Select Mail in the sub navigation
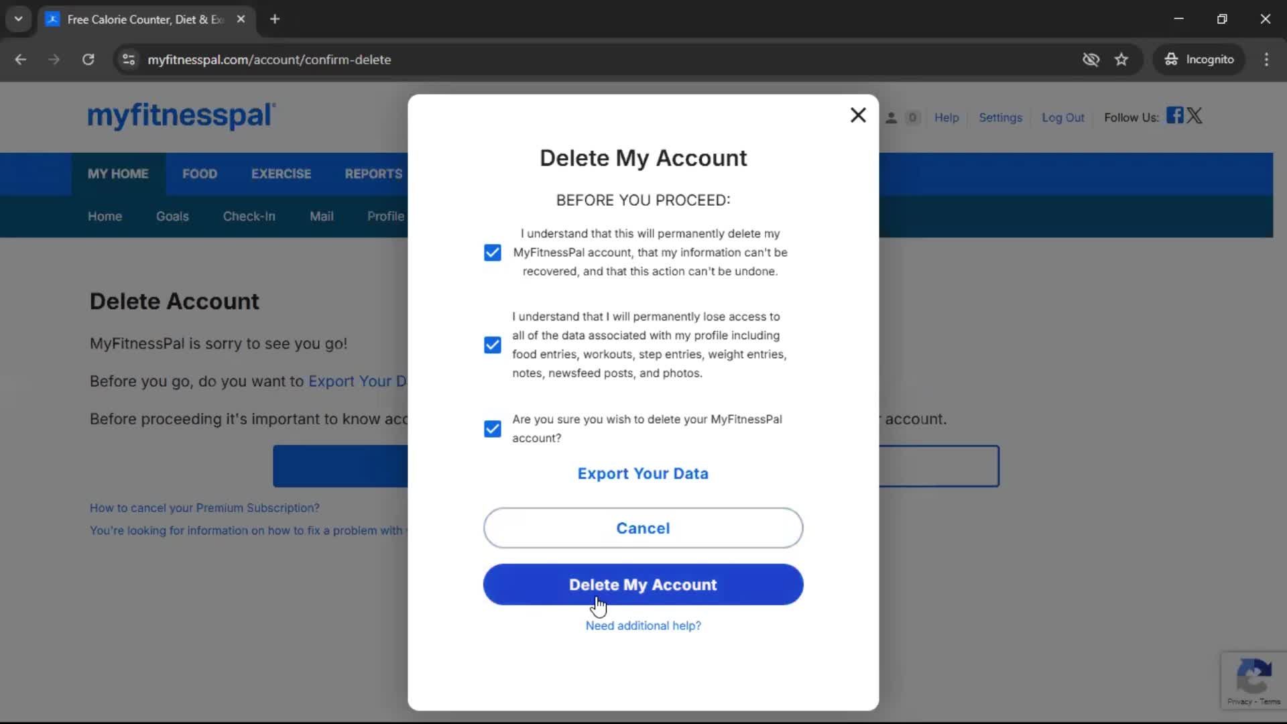 click(322, 217)
